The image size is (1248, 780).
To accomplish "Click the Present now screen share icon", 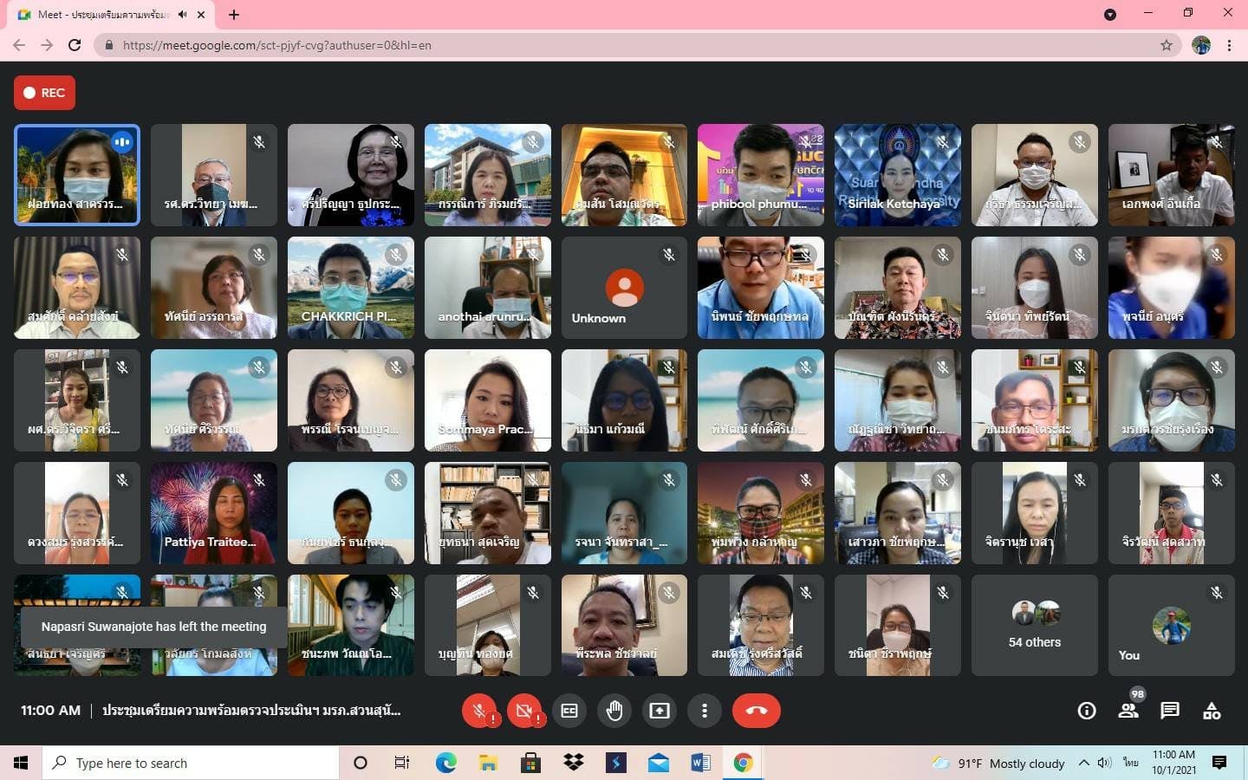I will point(660,711).
